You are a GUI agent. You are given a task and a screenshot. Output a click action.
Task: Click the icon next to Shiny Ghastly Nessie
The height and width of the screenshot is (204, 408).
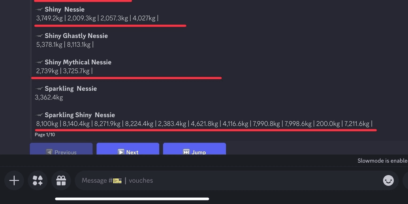39,36
